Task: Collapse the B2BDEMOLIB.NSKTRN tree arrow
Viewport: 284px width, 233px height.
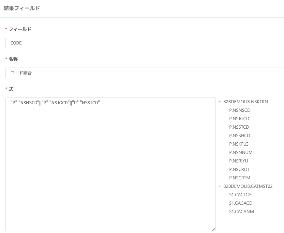Action: point(219,102)
